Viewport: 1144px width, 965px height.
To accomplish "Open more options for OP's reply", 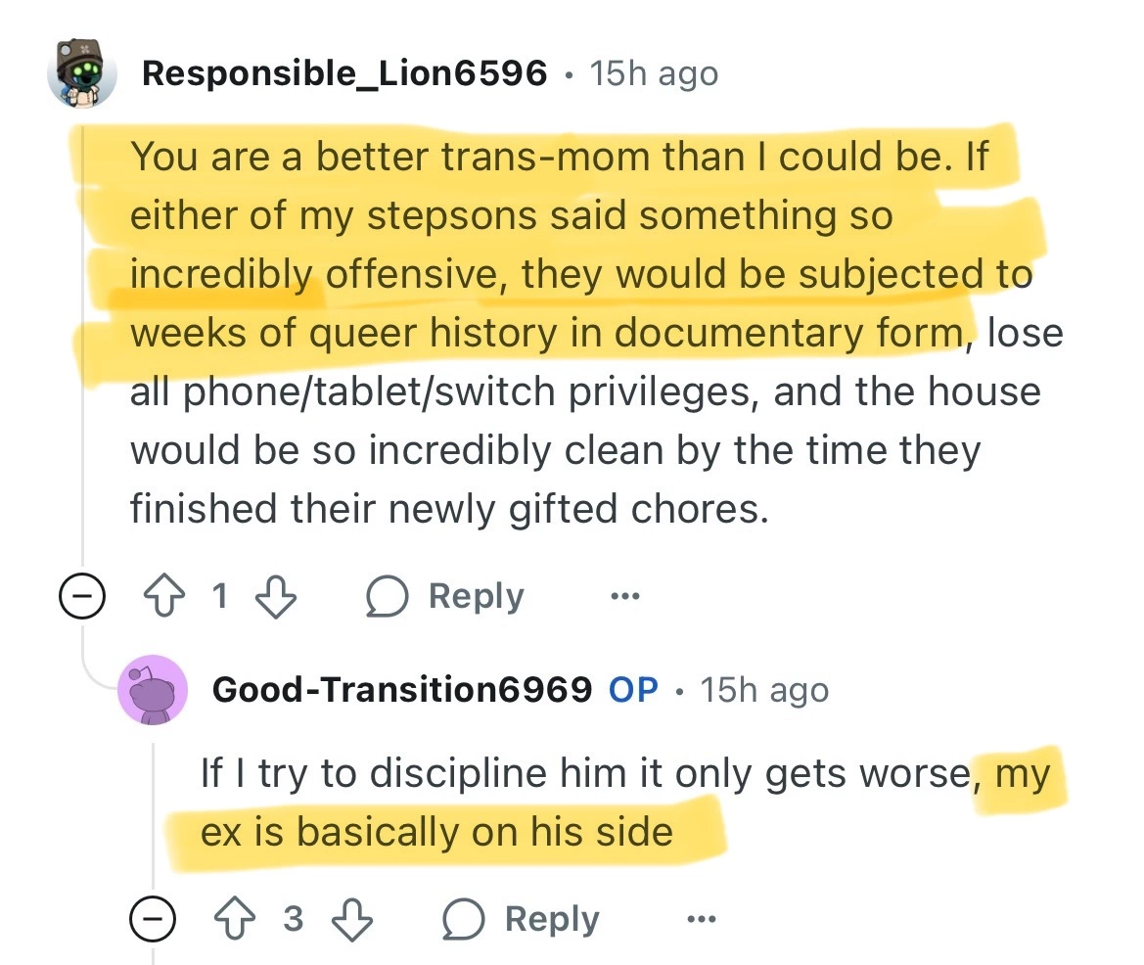I will click(x=700, y=920).
